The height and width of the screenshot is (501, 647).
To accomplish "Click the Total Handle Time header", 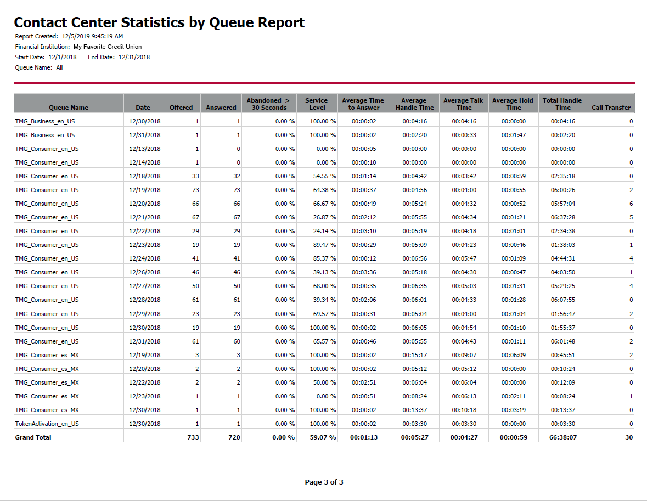I will pos(562,104).
